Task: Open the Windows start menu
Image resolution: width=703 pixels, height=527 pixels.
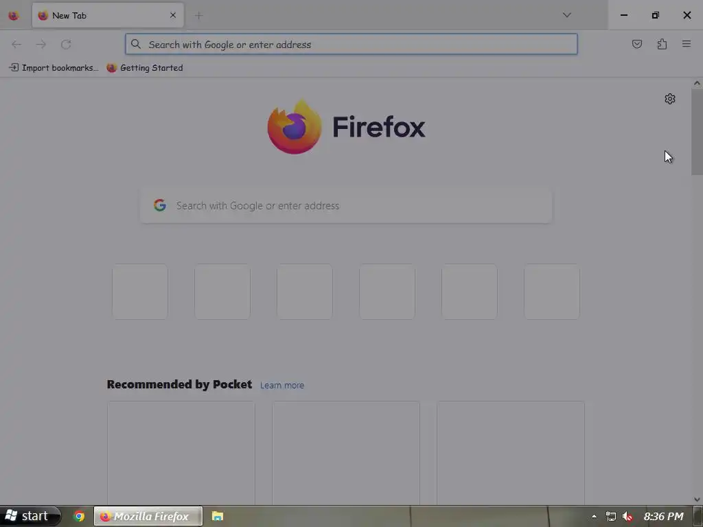Action: click(30, 516)
